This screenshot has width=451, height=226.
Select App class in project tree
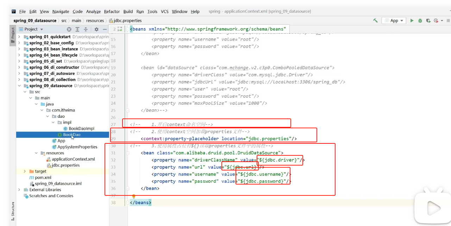61,141
